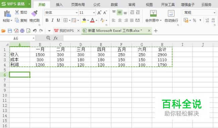Image resolution: width=218 pixels, height=128 pixels.
Task: Increase font size with A+ icon
Action: (x=99, y=13)
